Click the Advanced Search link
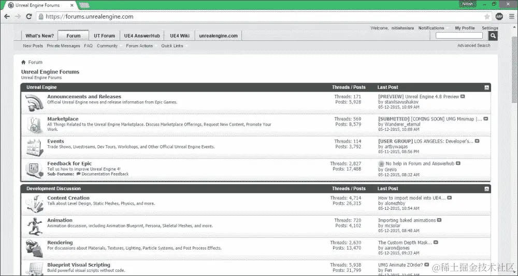 pos(474,45)
